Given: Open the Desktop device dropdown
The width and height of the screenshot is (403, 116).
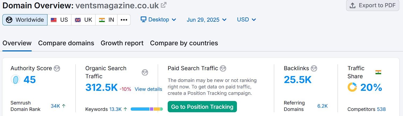Looking at the screenshot, I should 158,20.
